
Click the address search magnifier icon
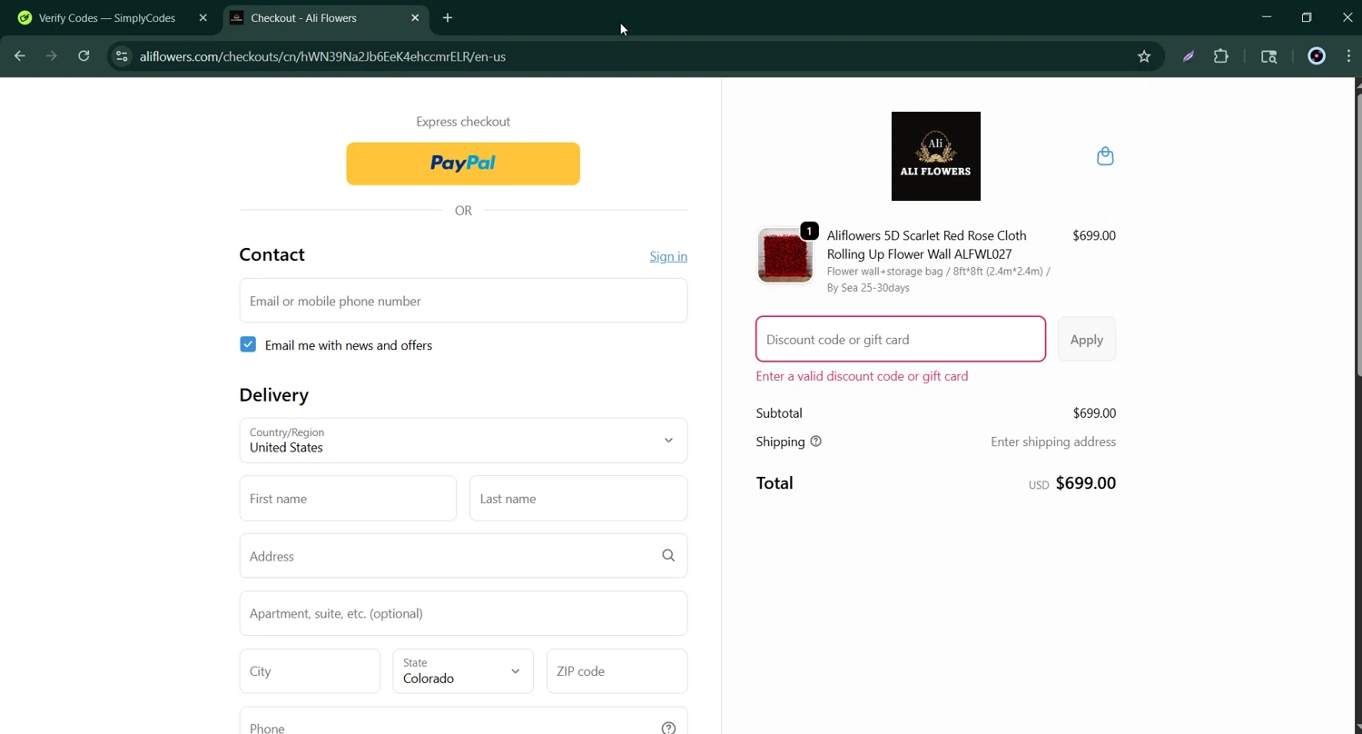(668, 556)
